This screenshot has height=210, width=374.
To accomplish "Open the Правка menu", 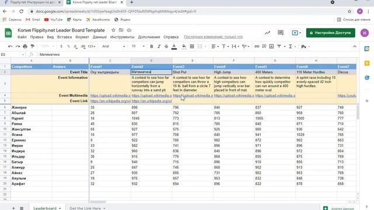I will tap(37, 37).
